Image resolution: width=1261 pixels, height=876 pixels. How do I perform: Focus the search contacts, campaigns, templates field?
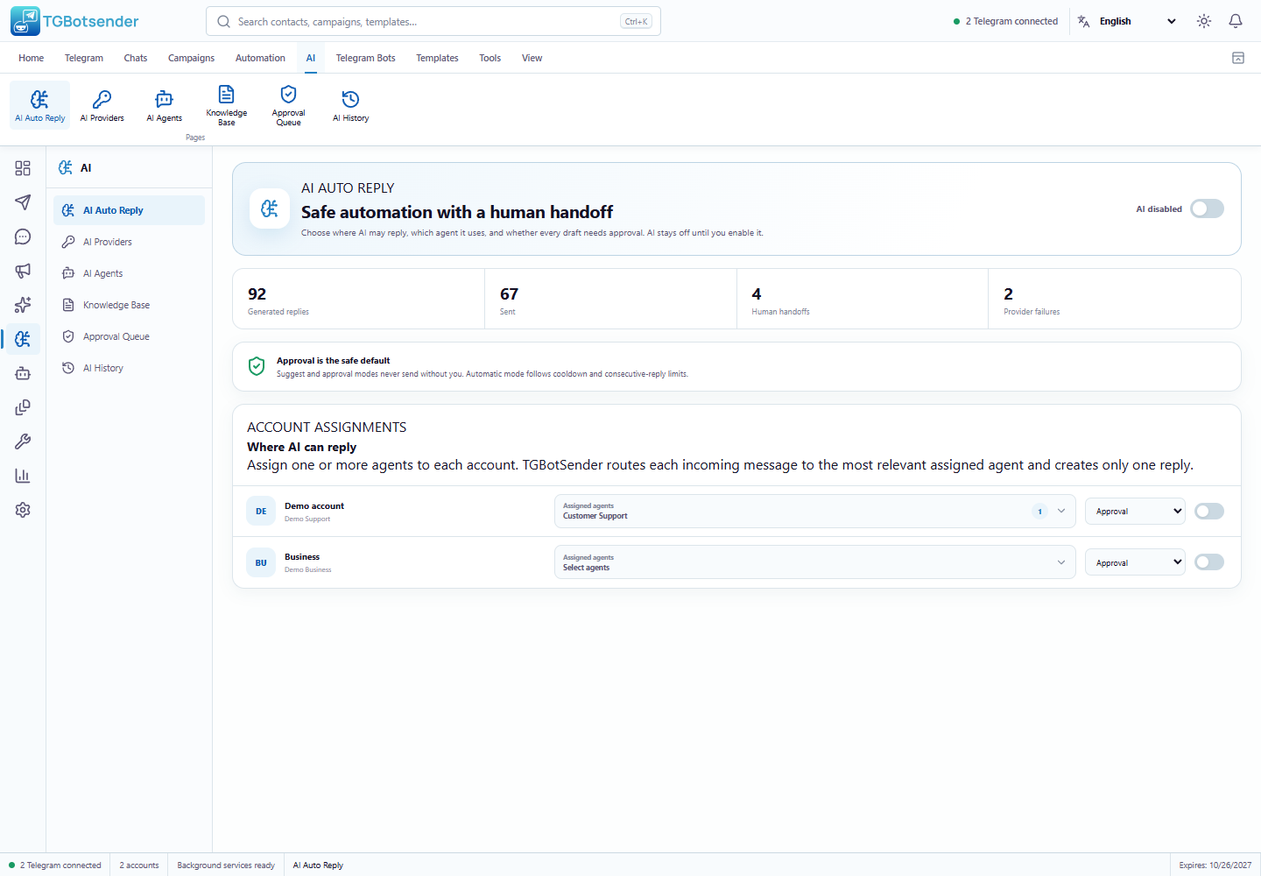point(433,21)
